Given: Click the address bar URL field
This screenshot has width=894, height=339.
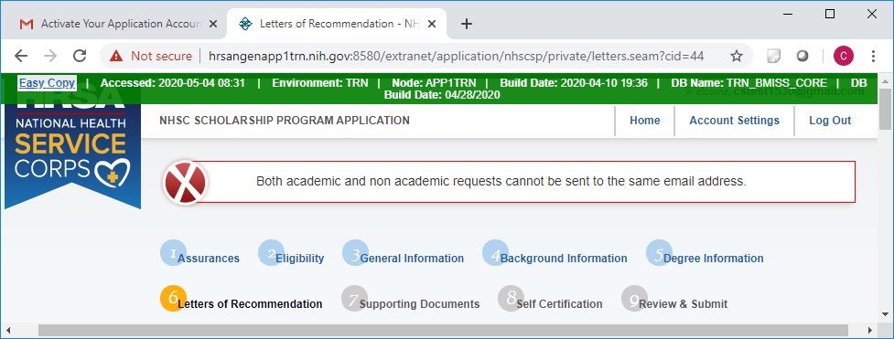Looking at the screenshot, I should 456,56.
